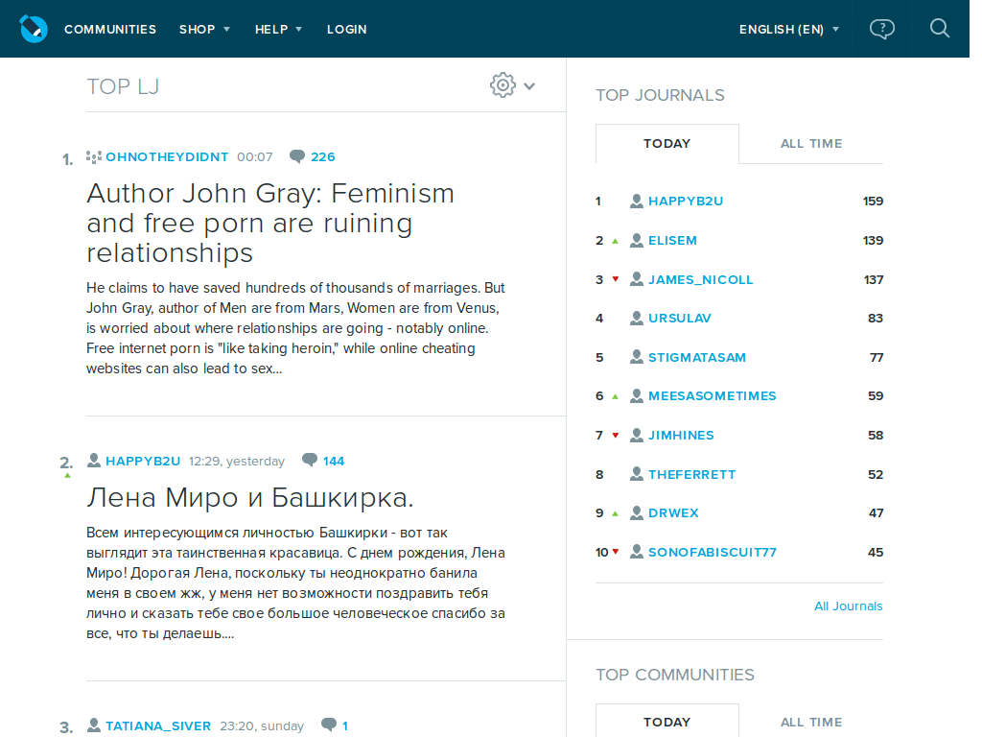Open COMMUNITIES in the top navigation
Image resolution: width=982 pixels, height=737 pixels.
click(x=110, y=30)
